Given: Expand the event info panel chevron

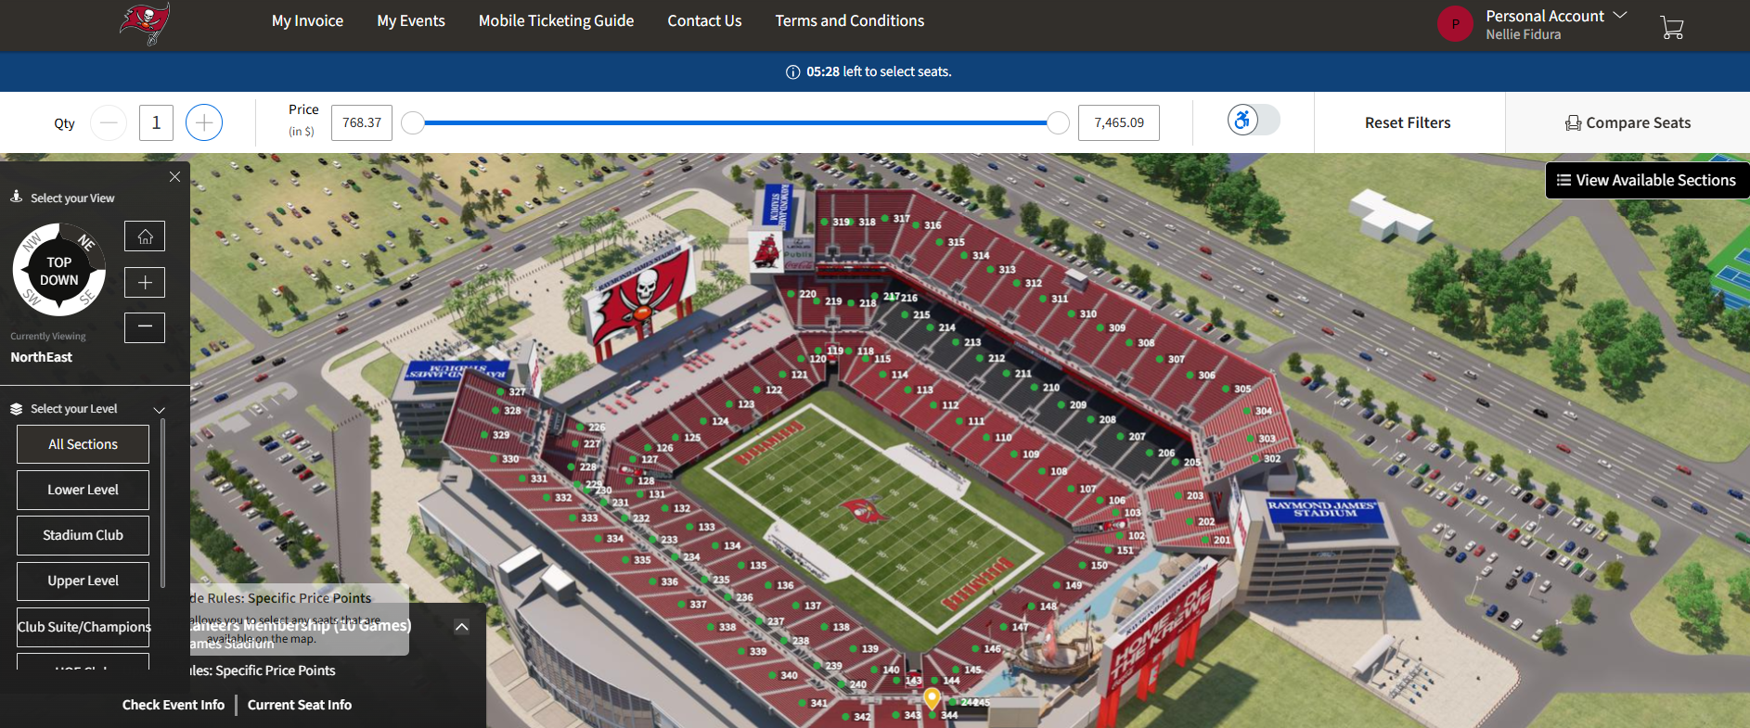Looking at the screenshot, I should point(461,627).
